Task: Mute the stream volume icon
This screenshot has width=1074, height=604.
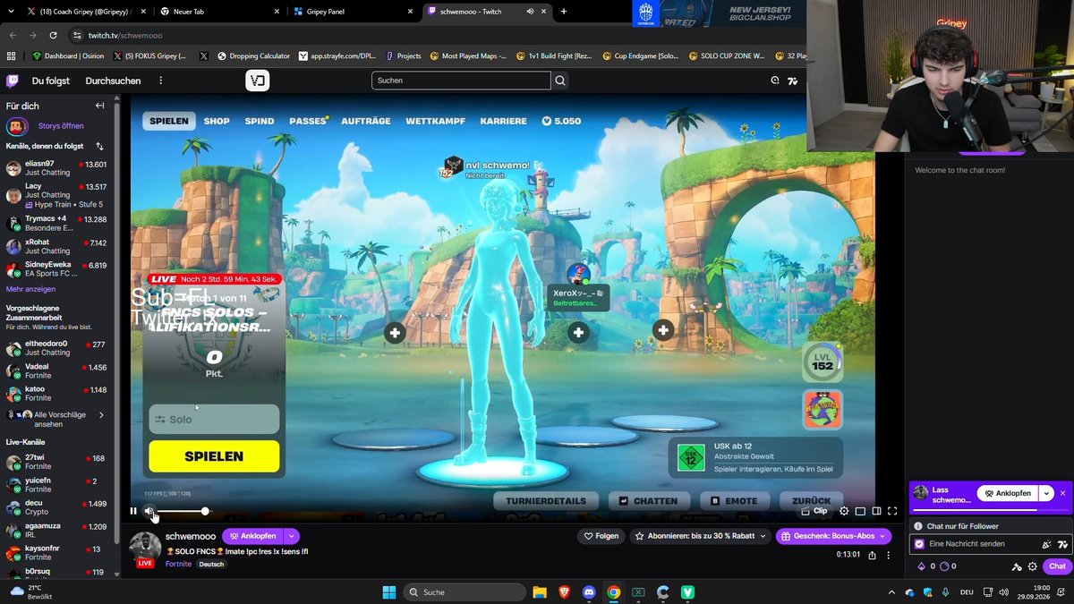Action: click(x=149, y=511)
